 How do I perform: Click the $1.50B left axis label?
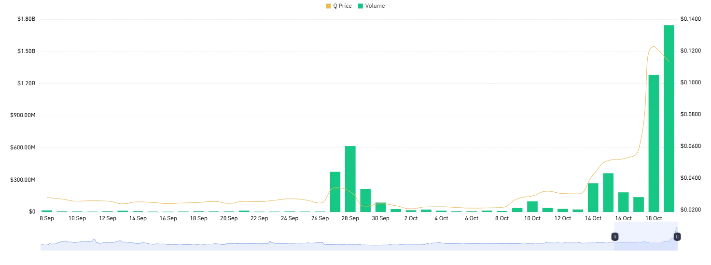[x=27, y=51]
